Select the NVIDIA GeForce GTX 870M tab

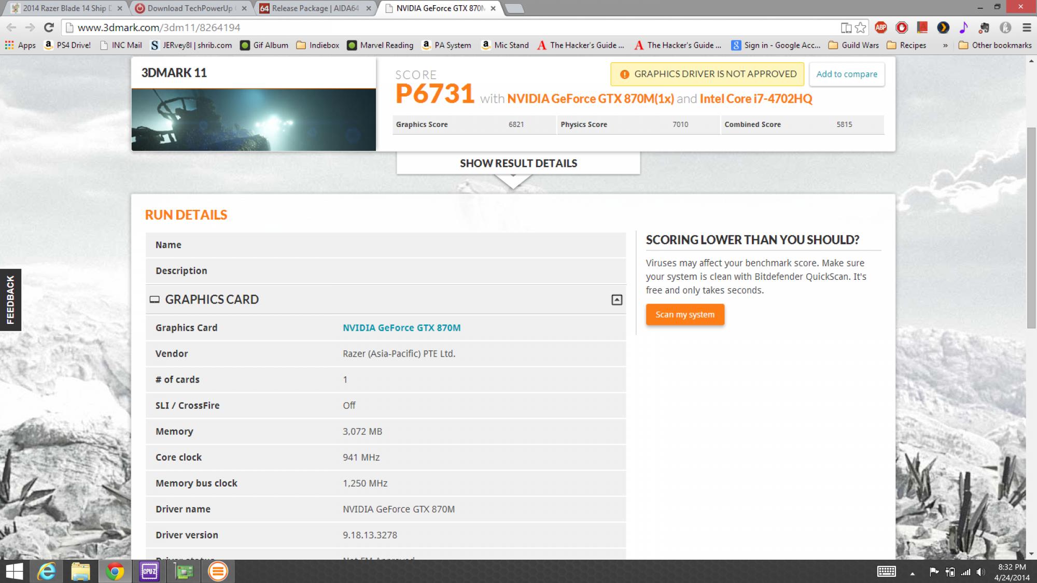click(441, 8)
